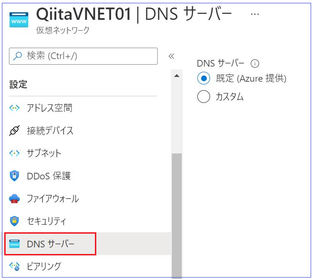Click the connected devices plug icon
This screenshot has height=279, width=313.
pos(15,131)
